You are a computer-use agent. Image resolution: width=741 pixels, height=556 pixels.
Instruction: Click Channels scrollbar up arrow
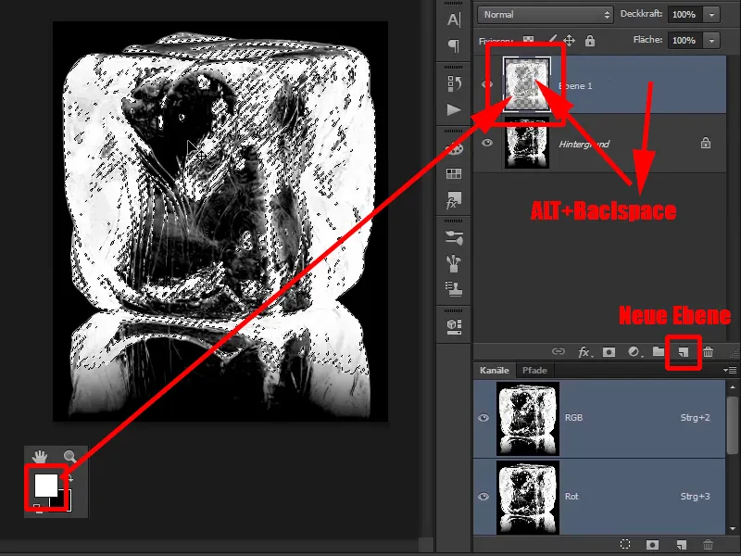(732, 387)
